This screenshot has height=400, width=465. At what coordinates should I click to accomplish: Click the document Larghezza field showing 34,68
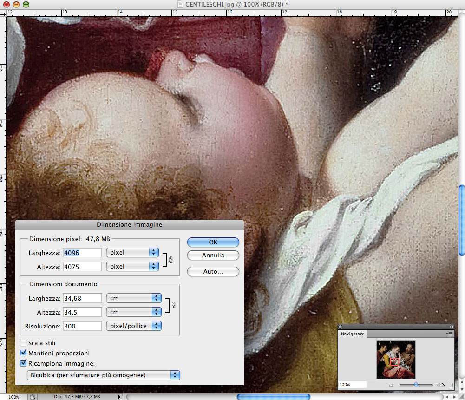82,298
